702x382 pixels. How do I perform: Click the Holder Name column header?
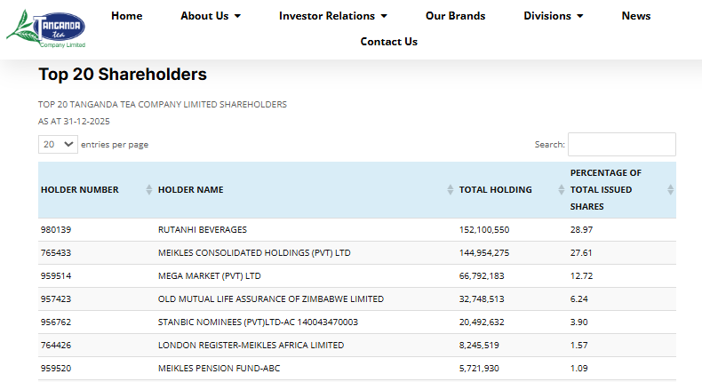click(x=191, y=190)
